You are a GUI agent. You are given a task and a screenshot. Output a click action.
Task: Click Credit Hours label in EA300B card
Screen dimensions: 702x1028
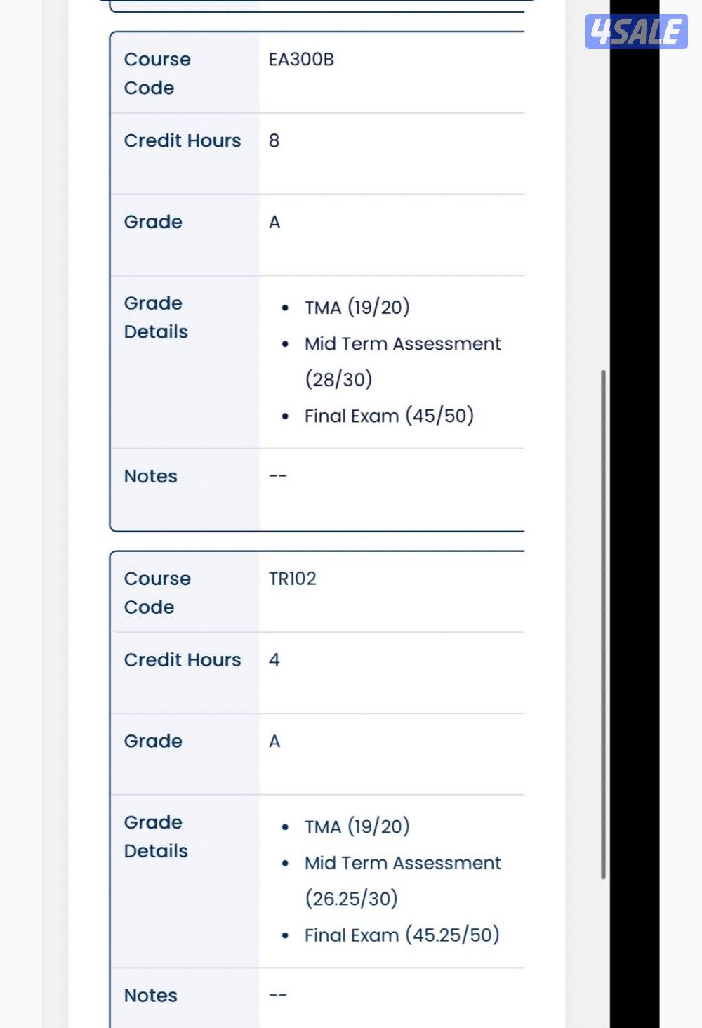point(182,140)
